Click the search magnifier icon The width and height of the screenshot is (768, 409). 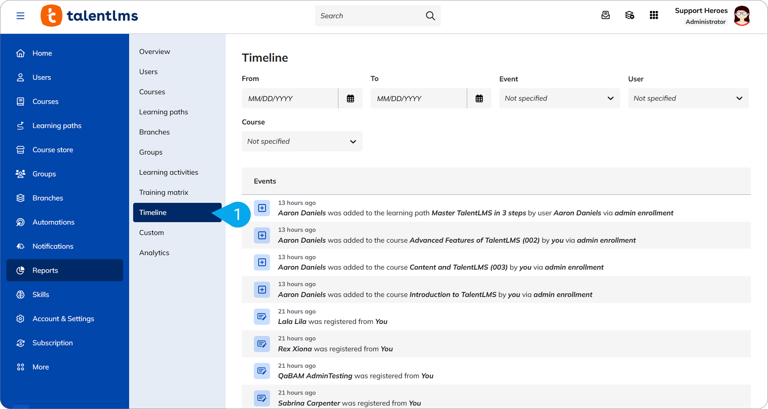pos(430,16)
